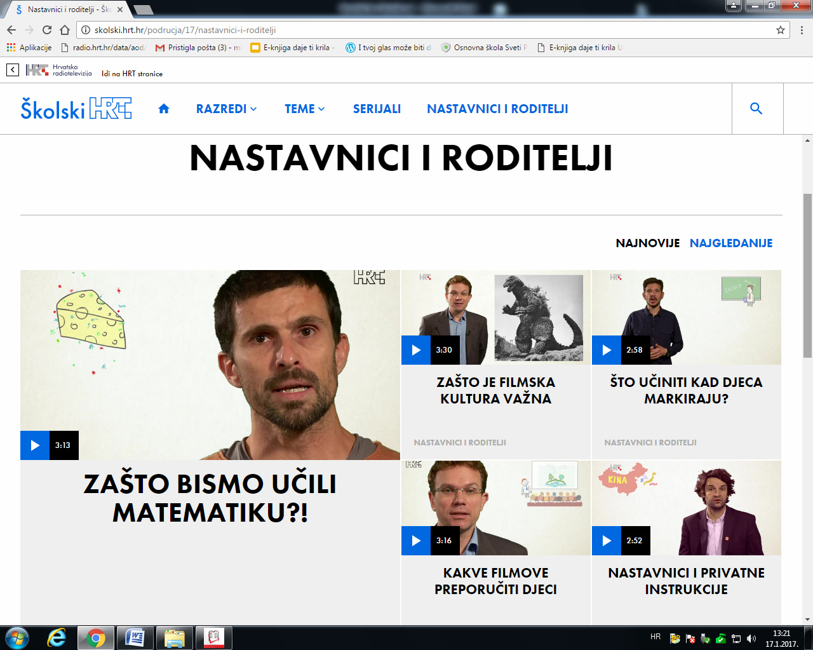Open the Što učiniti kad djeca markiraju? title

click(x=686, y=390)
